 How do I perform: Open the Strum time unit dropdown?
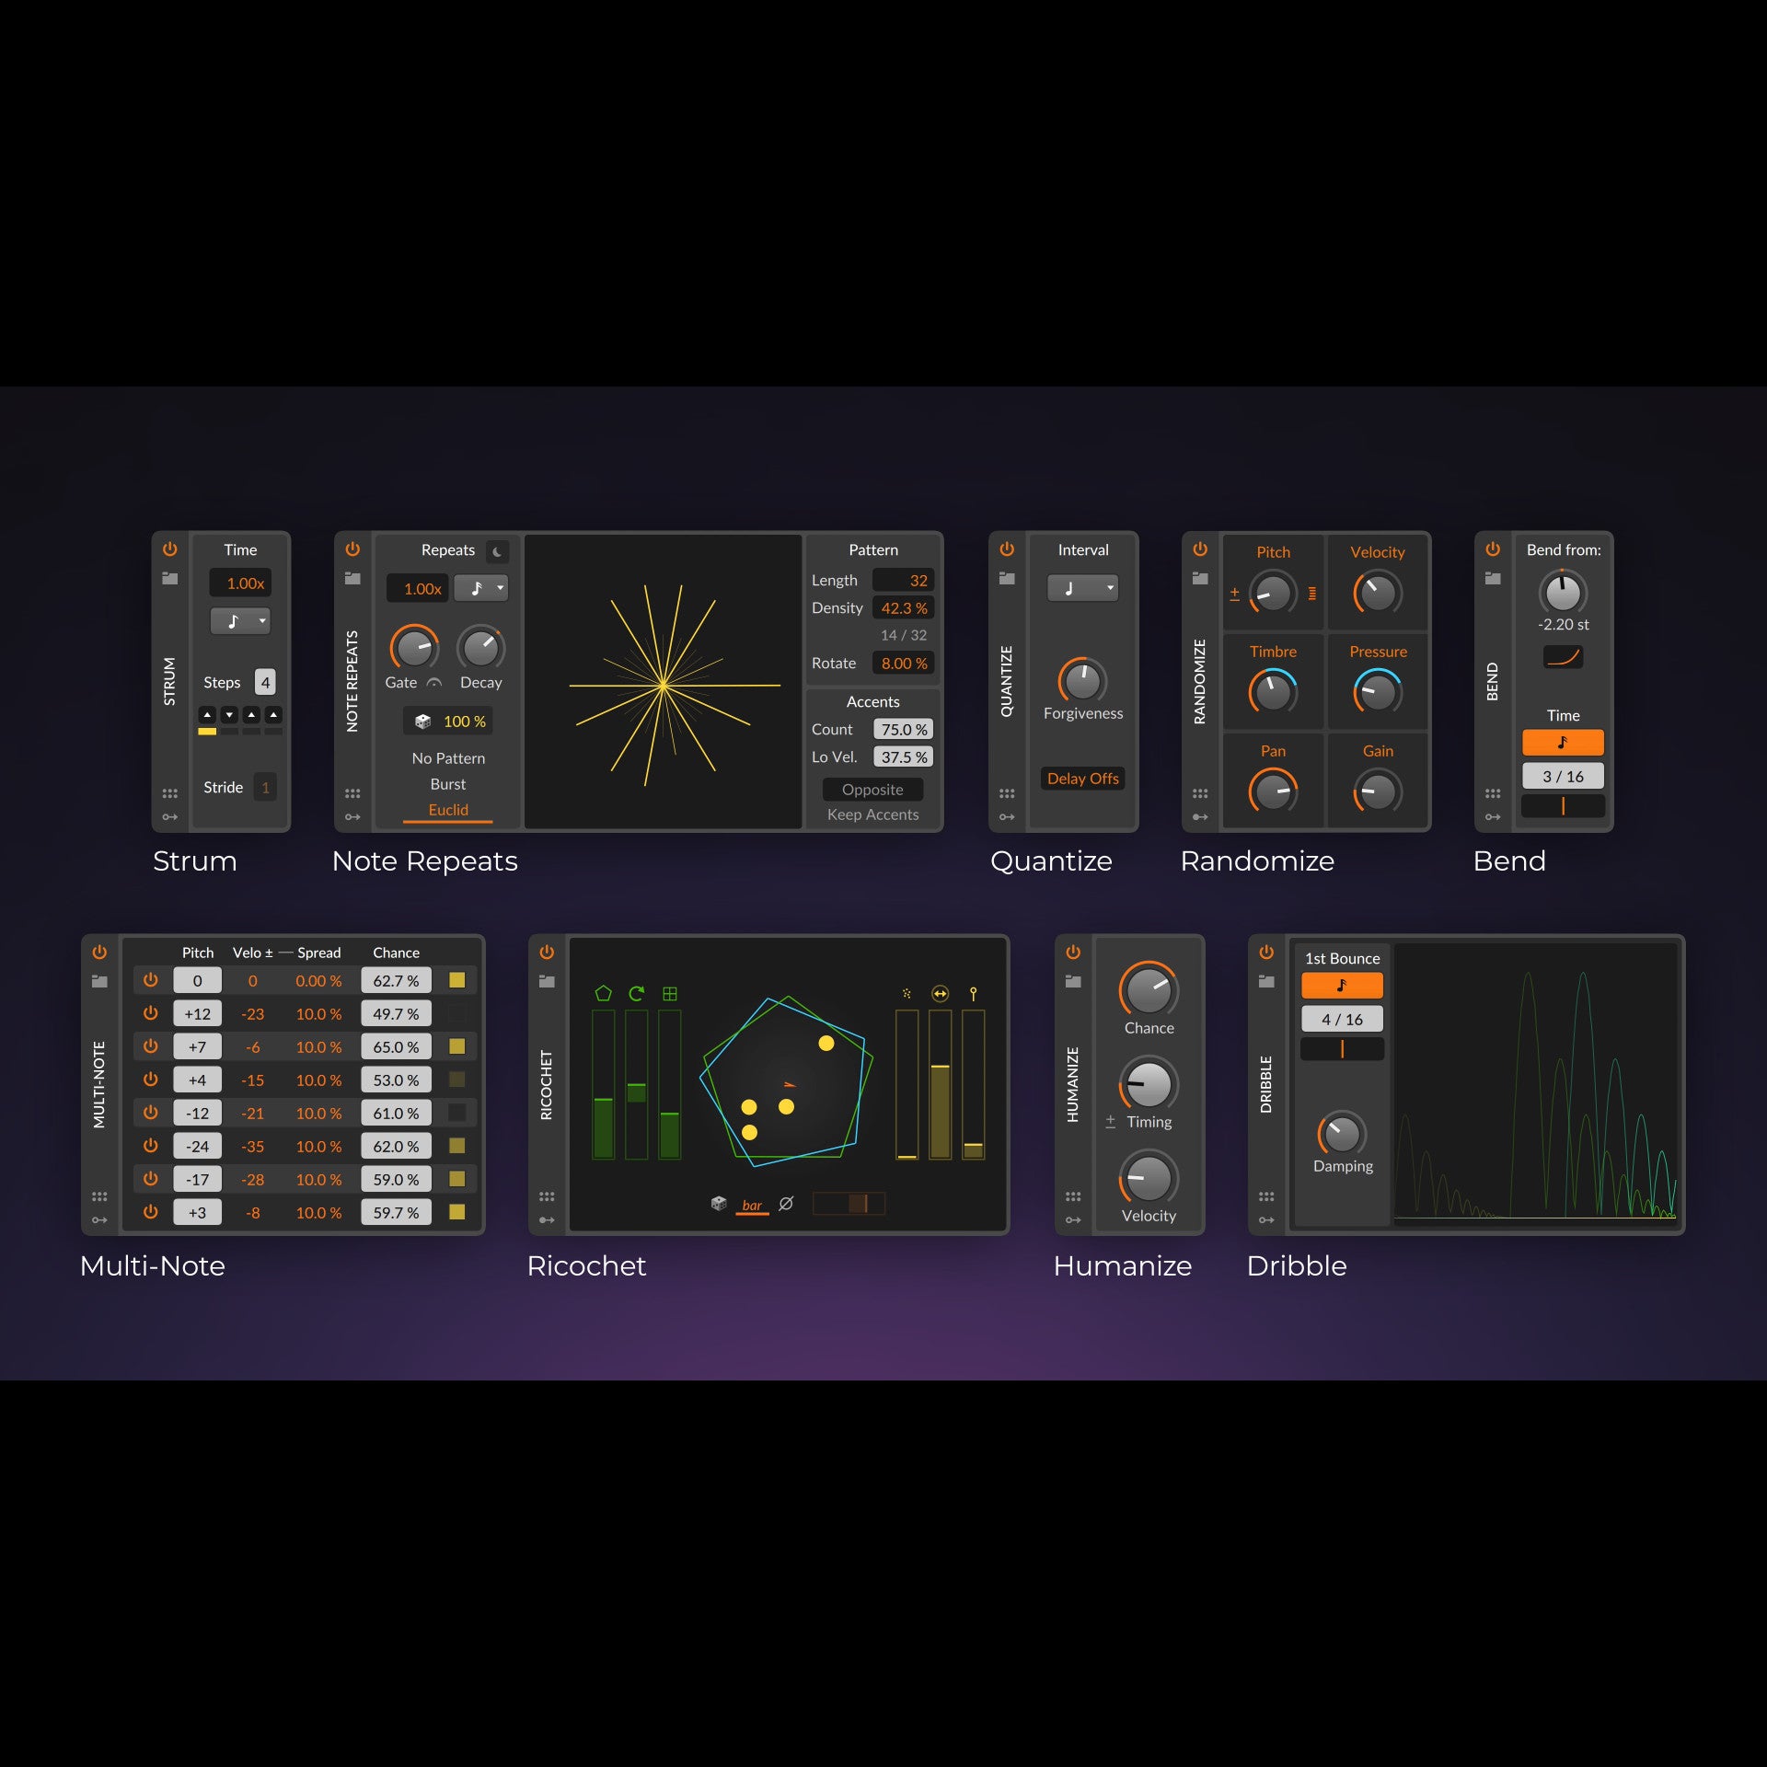[240, 621]
